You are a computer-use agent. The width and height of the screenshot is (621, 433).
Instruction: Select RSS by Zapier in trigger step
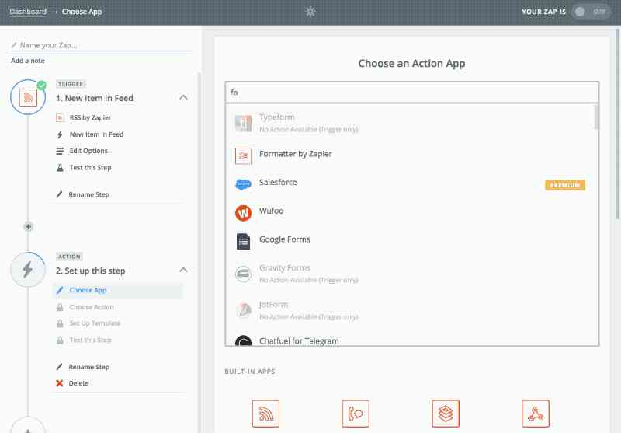pyautogui.click(x=90, y=117)
